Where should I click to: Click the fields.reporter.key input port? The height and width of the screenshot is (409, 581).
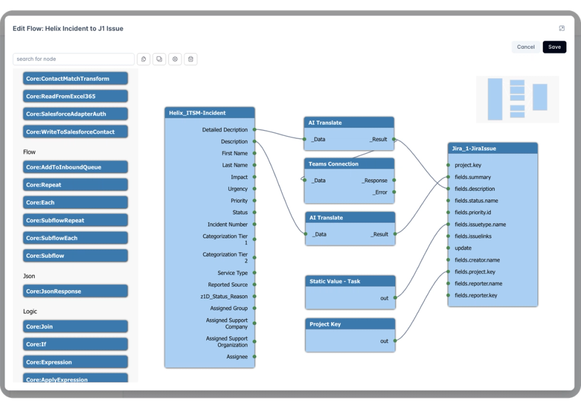(448, 295)
